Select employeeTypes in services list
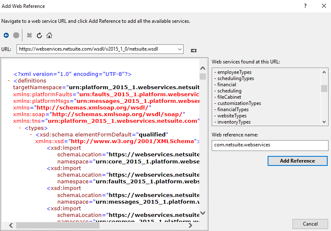Screen dimensions: 331x231 tap(234, 72)
